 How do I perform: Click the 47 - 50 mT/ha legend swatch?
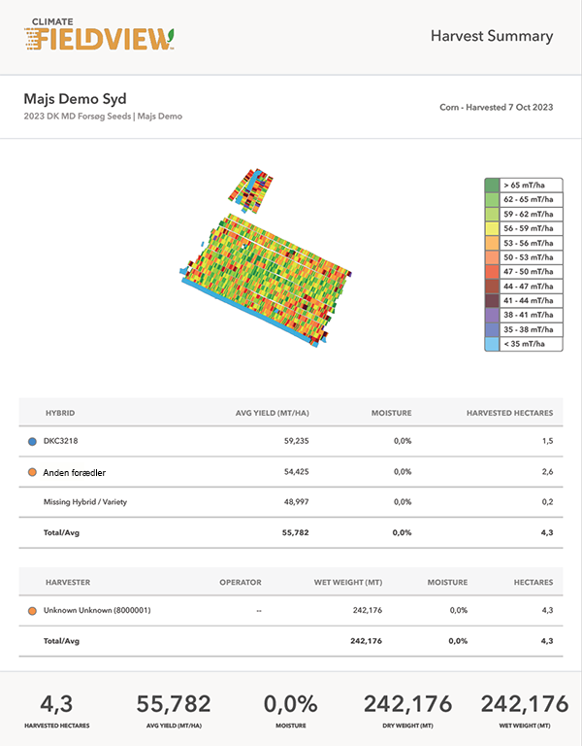[x=492, y=272]
